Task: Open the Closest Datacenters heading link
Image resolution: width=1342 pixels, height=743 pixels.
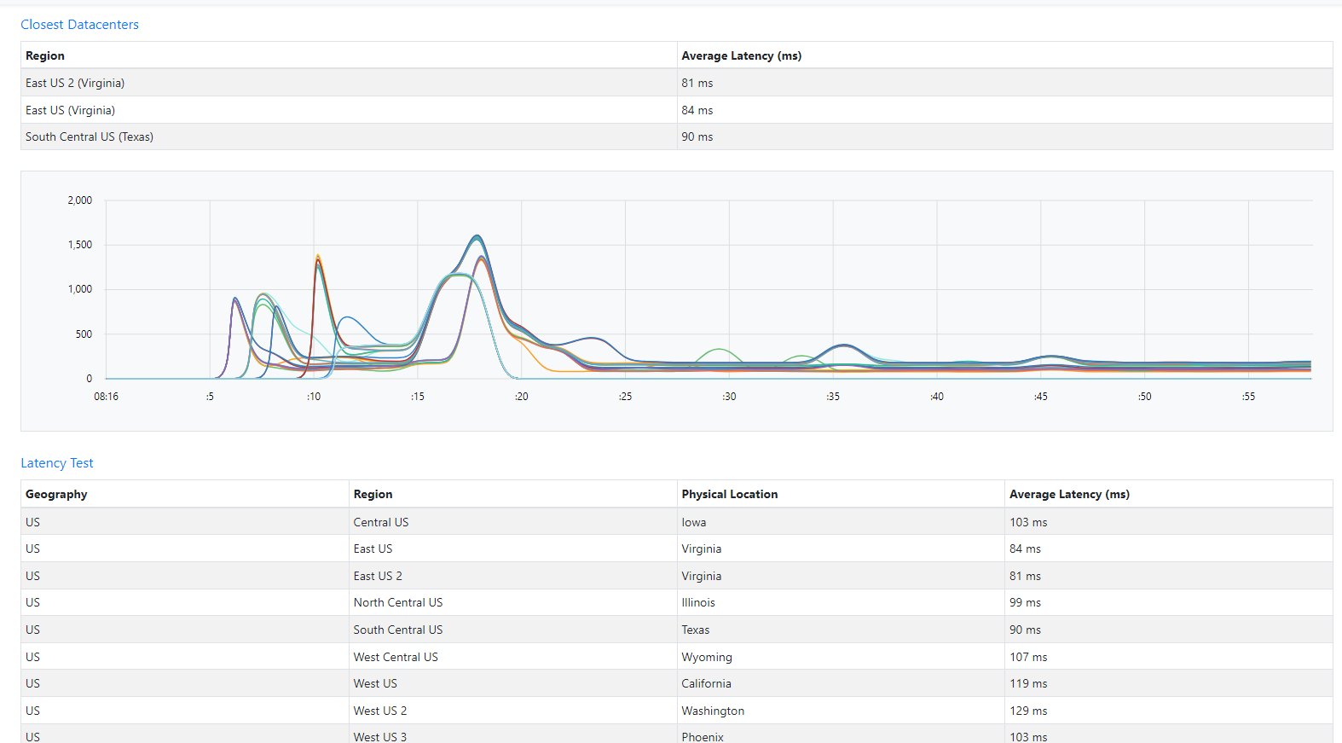Action: pos(79,25)
